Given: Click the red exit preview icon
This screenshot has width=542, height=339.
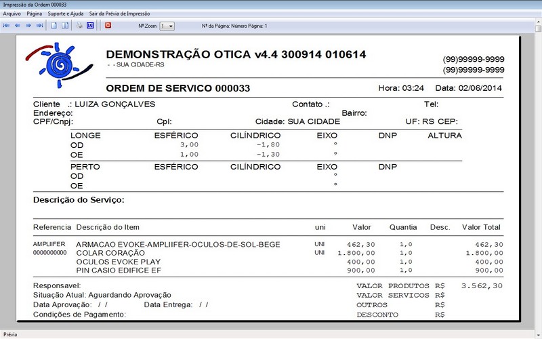Looking at the screenshot, I should point(108,25).
